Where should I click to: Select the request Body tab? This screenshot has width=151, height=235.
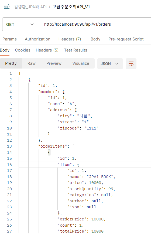point(95,39)
